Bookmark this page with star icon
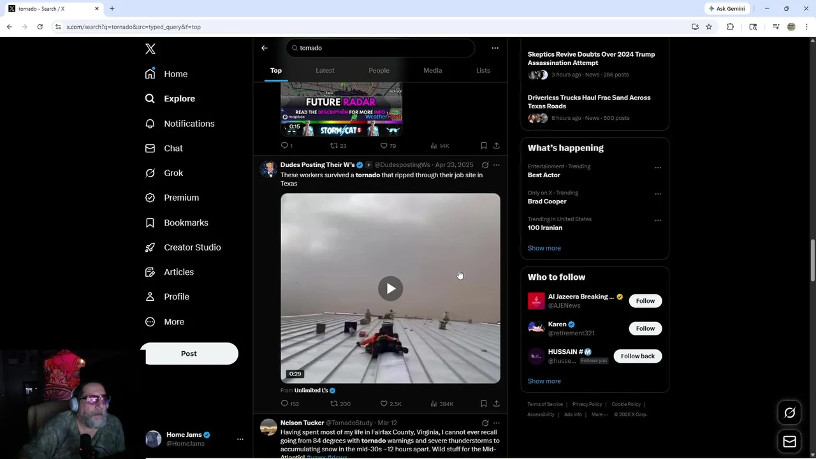The width and height of the screenshot is (816, 459). pyautogui.click(x=708, y=27)
